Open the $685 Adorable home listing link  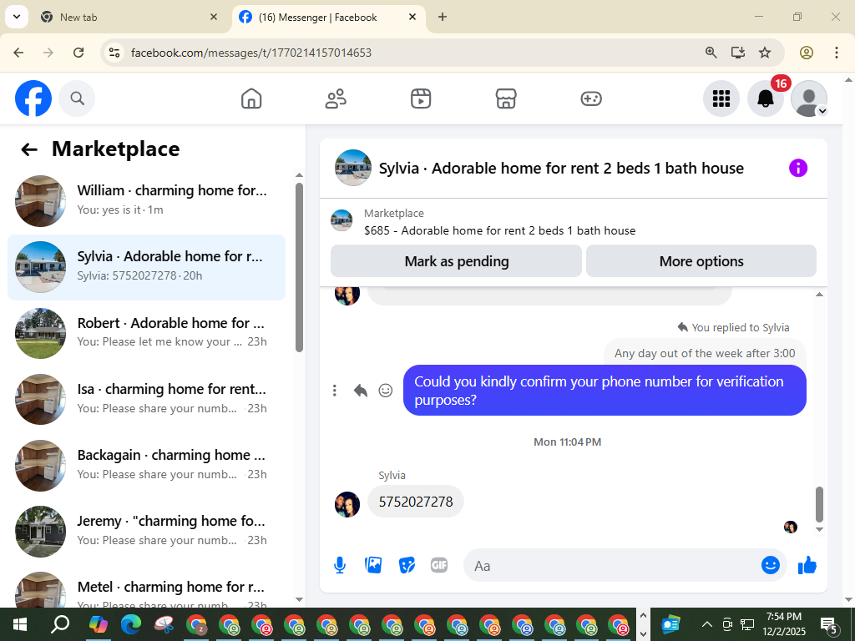(x=499, y=230)
